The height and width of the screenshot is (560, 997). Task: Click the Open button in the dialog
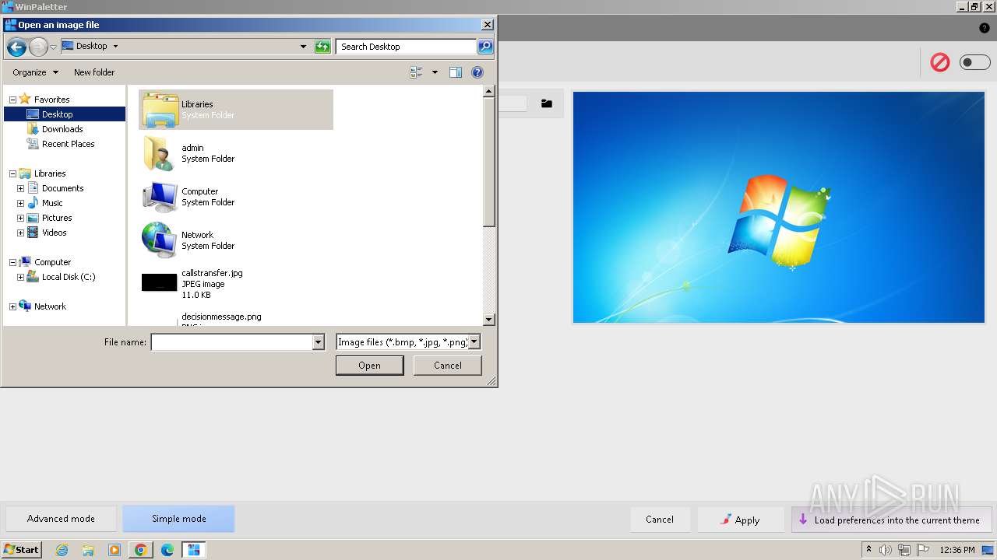pos(369,366)
